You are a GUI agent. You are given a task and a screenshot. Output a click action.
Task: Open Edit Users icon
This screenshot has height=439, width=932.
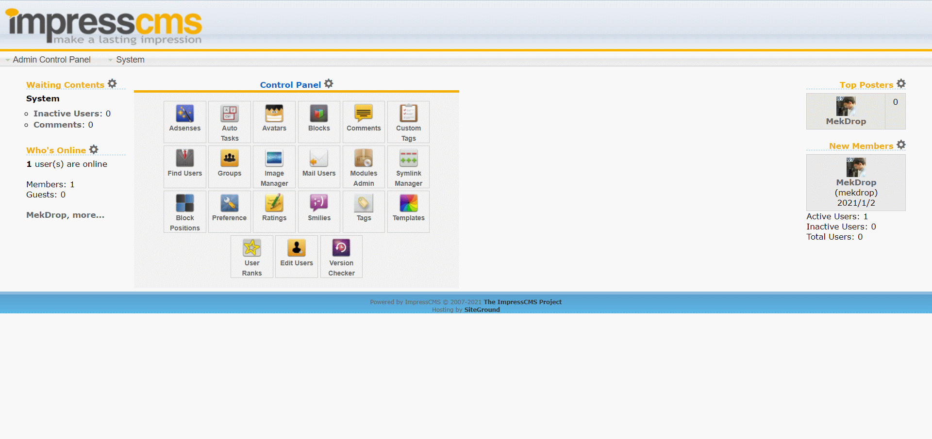[297, 257]
